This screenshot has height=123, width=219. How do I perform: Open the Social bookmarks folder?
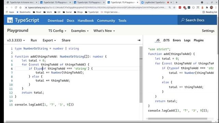pyautogui.click(x=67, y=12)
